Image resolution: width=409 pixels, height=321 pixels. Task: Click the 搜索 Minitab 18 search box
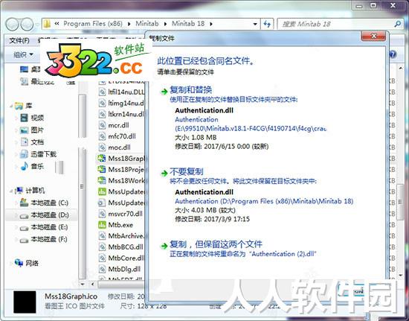pyautogui.click(x=335, y=25)
